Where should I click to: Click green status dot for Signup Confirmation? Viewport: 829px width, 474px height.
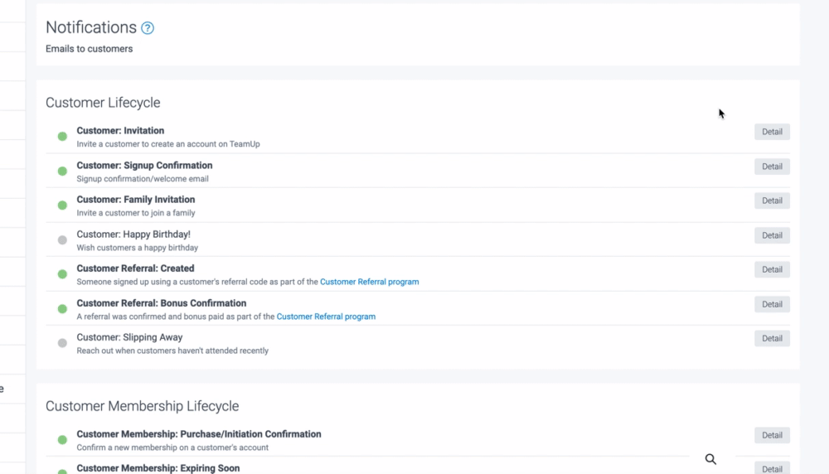pyautogui.click(x=62, y=172)
